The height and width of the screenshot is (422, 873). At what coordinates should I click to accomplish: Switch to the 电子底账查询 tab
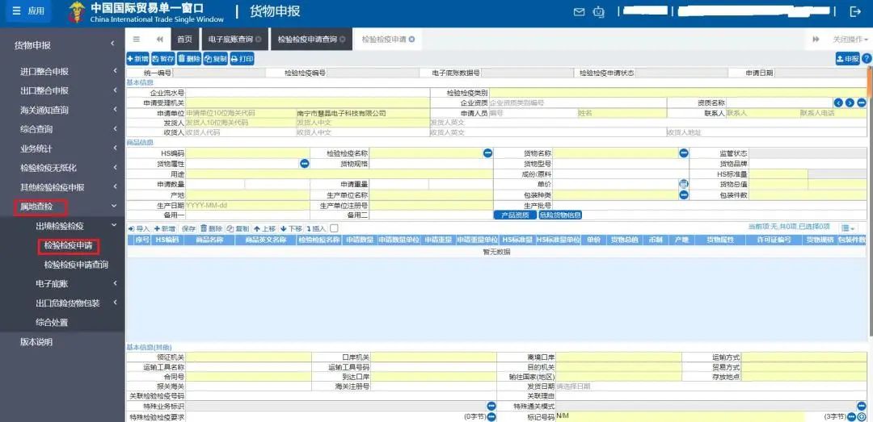click(x=231, y=39)
